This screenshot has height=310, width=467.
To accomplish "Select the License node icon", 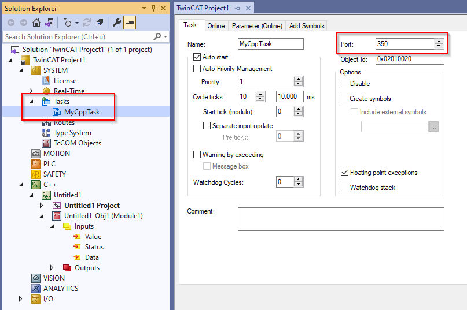I will pos(46,81).
